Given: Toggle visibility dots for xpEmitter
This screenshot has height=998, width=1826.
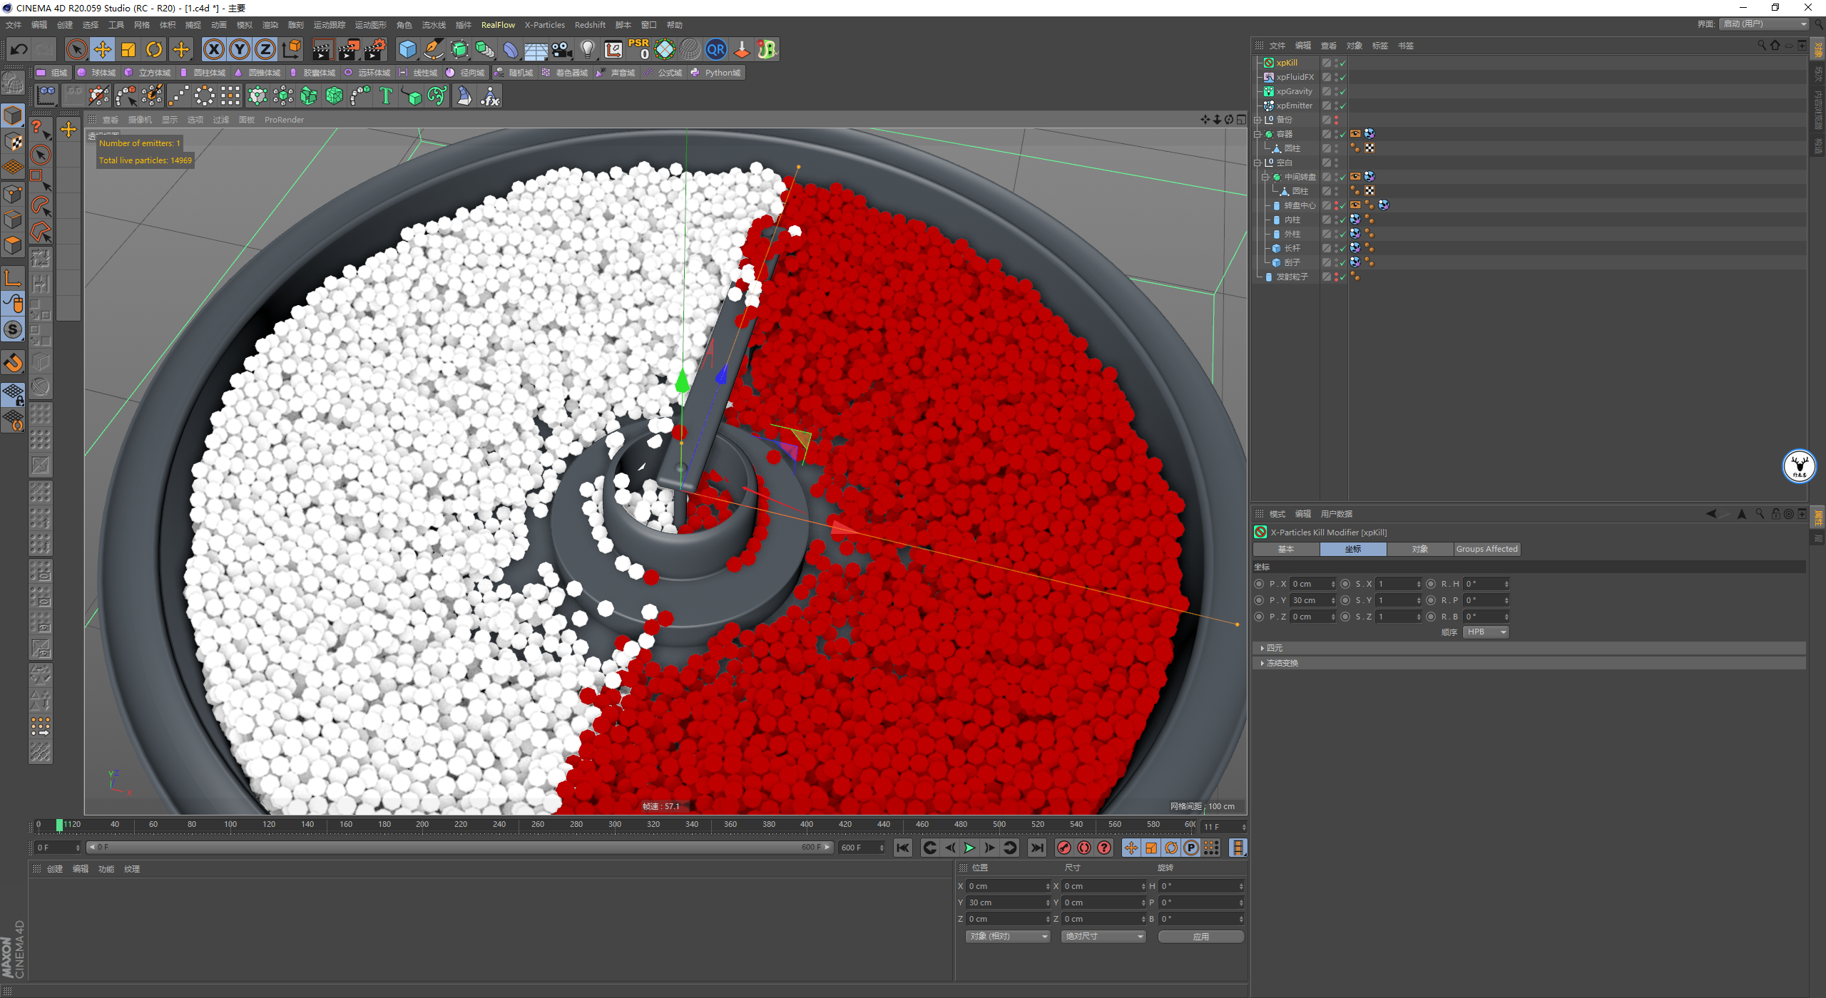Looking at the screenshot, I should (x=1336, y=106).
